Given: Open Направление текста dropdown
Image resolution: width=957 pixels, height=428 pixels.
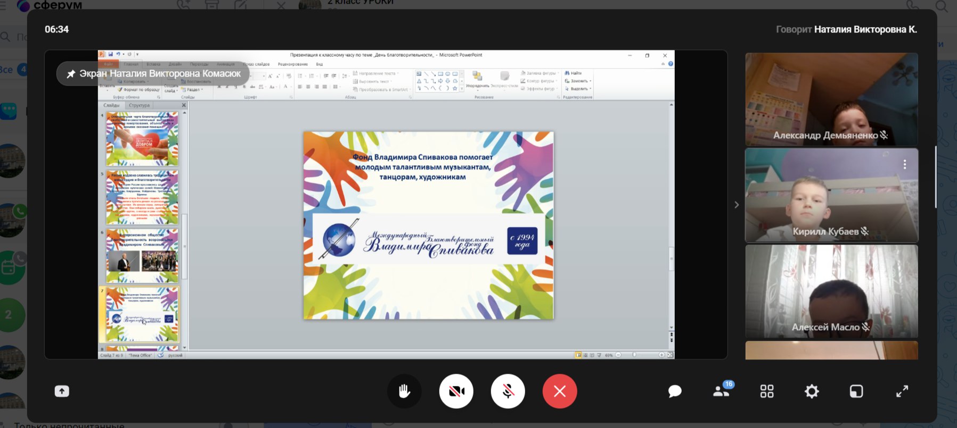Looking at the screenshot, I should click(376, 73).
